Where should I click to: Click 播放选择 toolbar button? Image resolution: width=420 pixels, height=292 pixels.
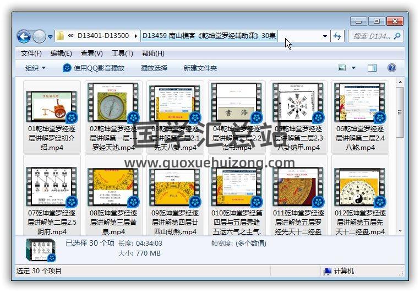154,68
